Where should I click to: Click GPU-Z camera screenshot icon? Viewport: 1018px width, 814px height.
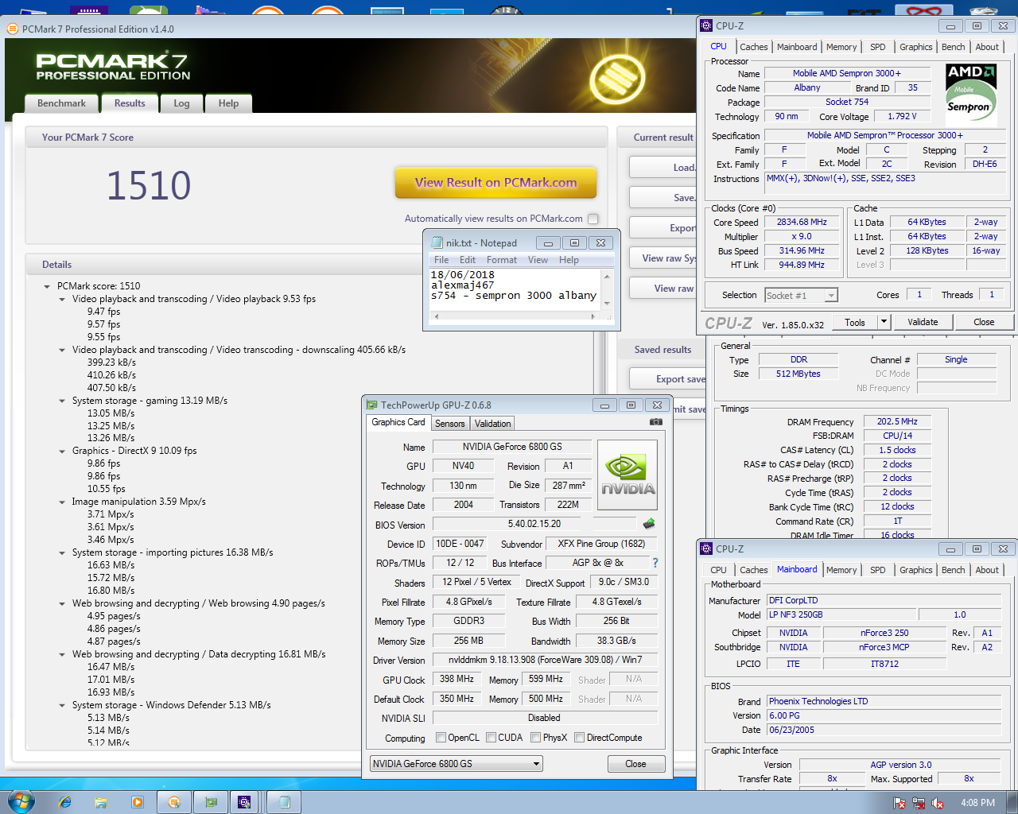click(x=656, y=422)
